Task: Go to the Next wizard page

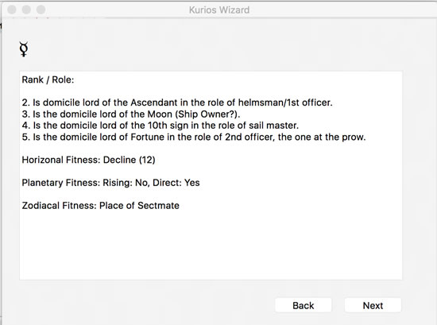Action: click(373, 305)
